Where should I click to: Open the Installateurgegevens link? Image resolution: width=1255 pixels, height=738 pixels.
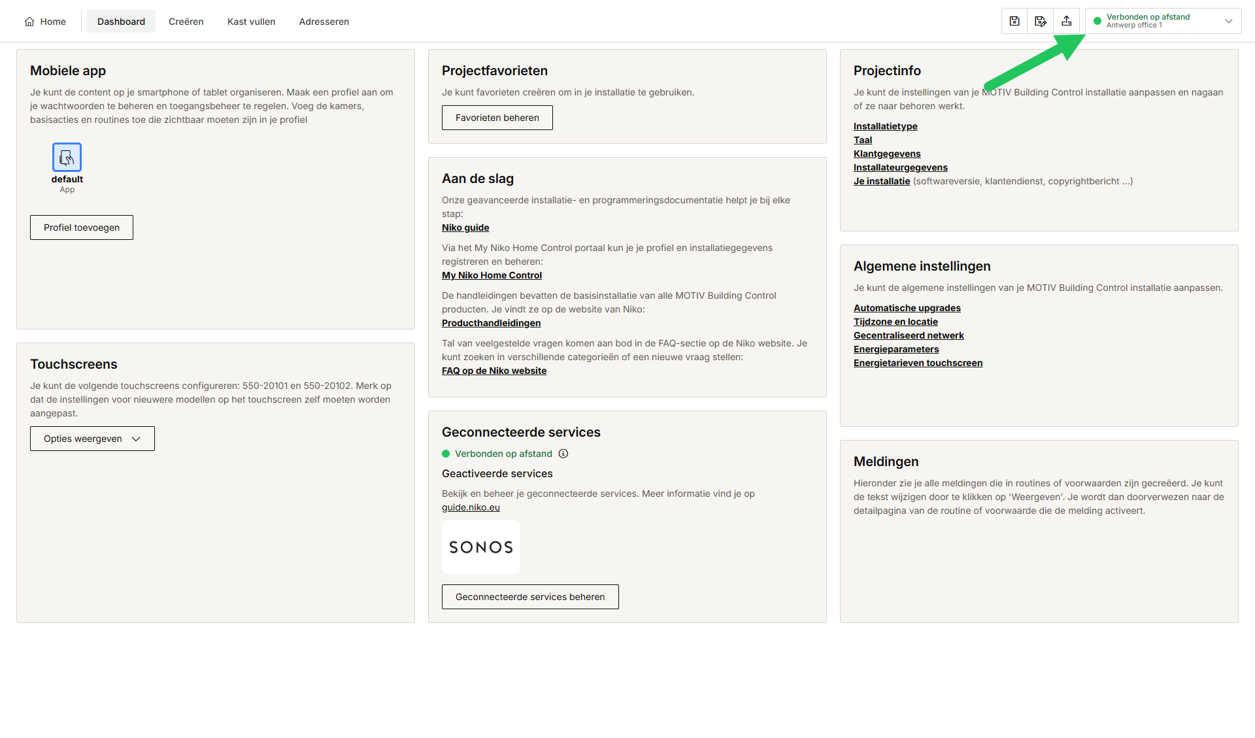(901, 167)
